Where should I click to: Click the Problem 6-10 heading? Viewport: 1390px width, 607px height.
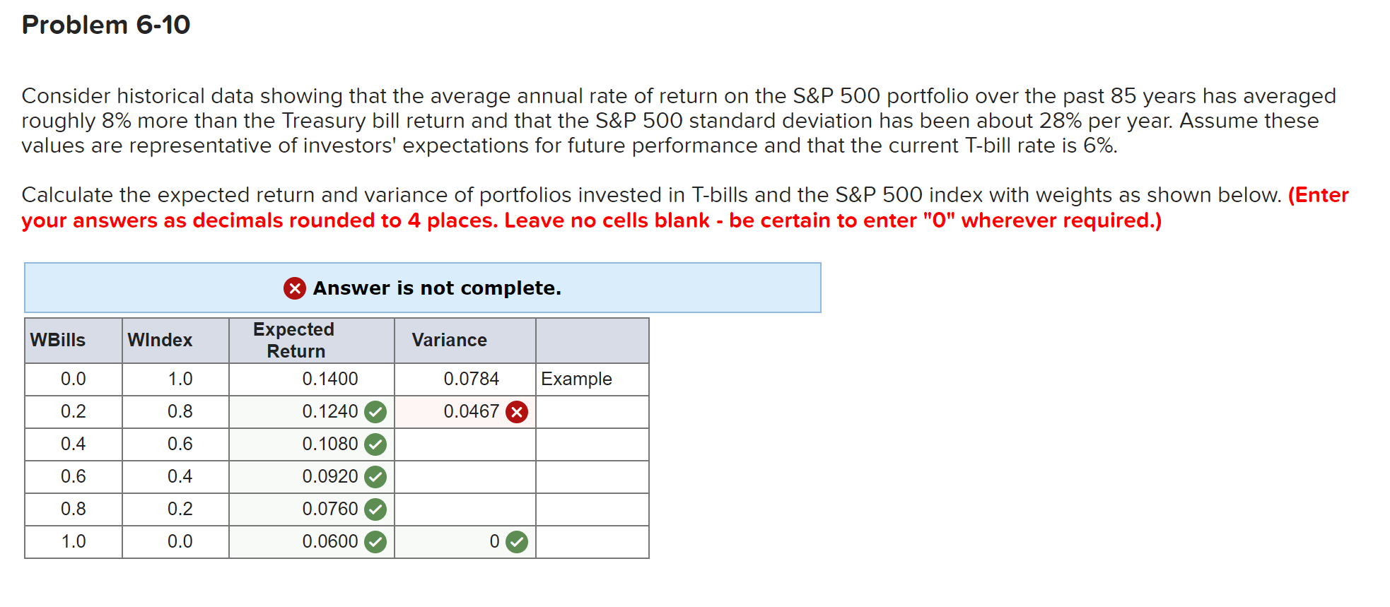(x=105, y=25)
